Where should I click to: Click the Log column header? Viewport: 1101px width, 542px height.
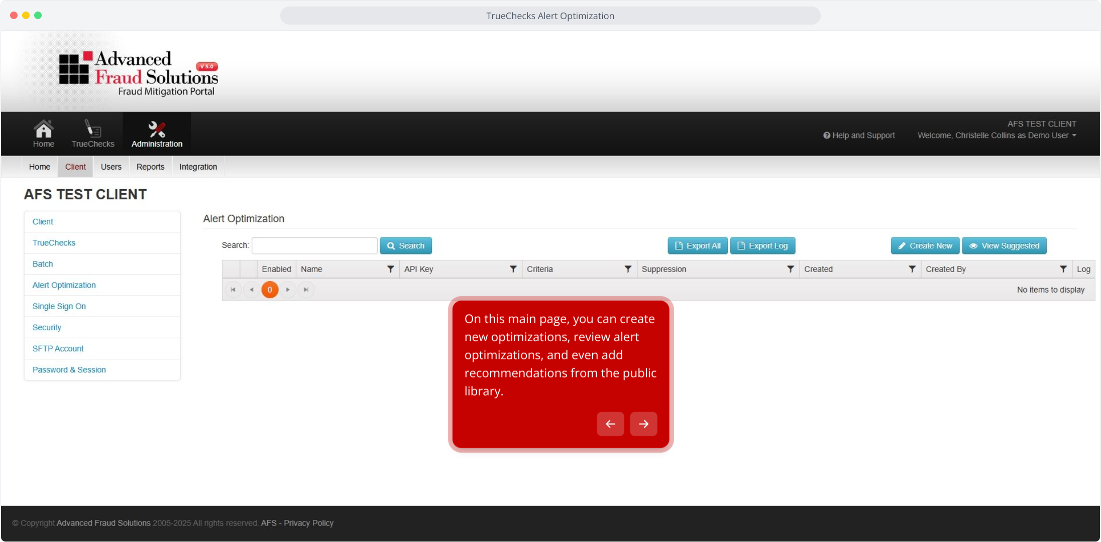[x=1083, y=269]
